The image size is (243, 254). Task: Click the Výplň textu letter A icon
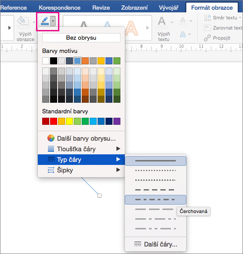click(162, 21)
